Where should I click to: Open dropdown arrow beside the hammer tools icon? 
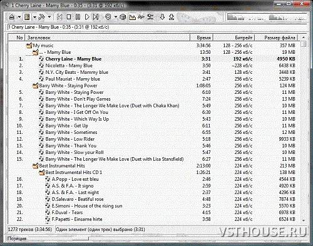coord(49,17)
